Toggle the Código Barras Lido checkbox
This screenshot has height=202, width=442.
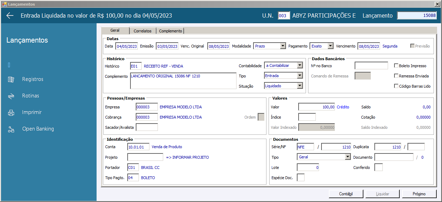396,86
